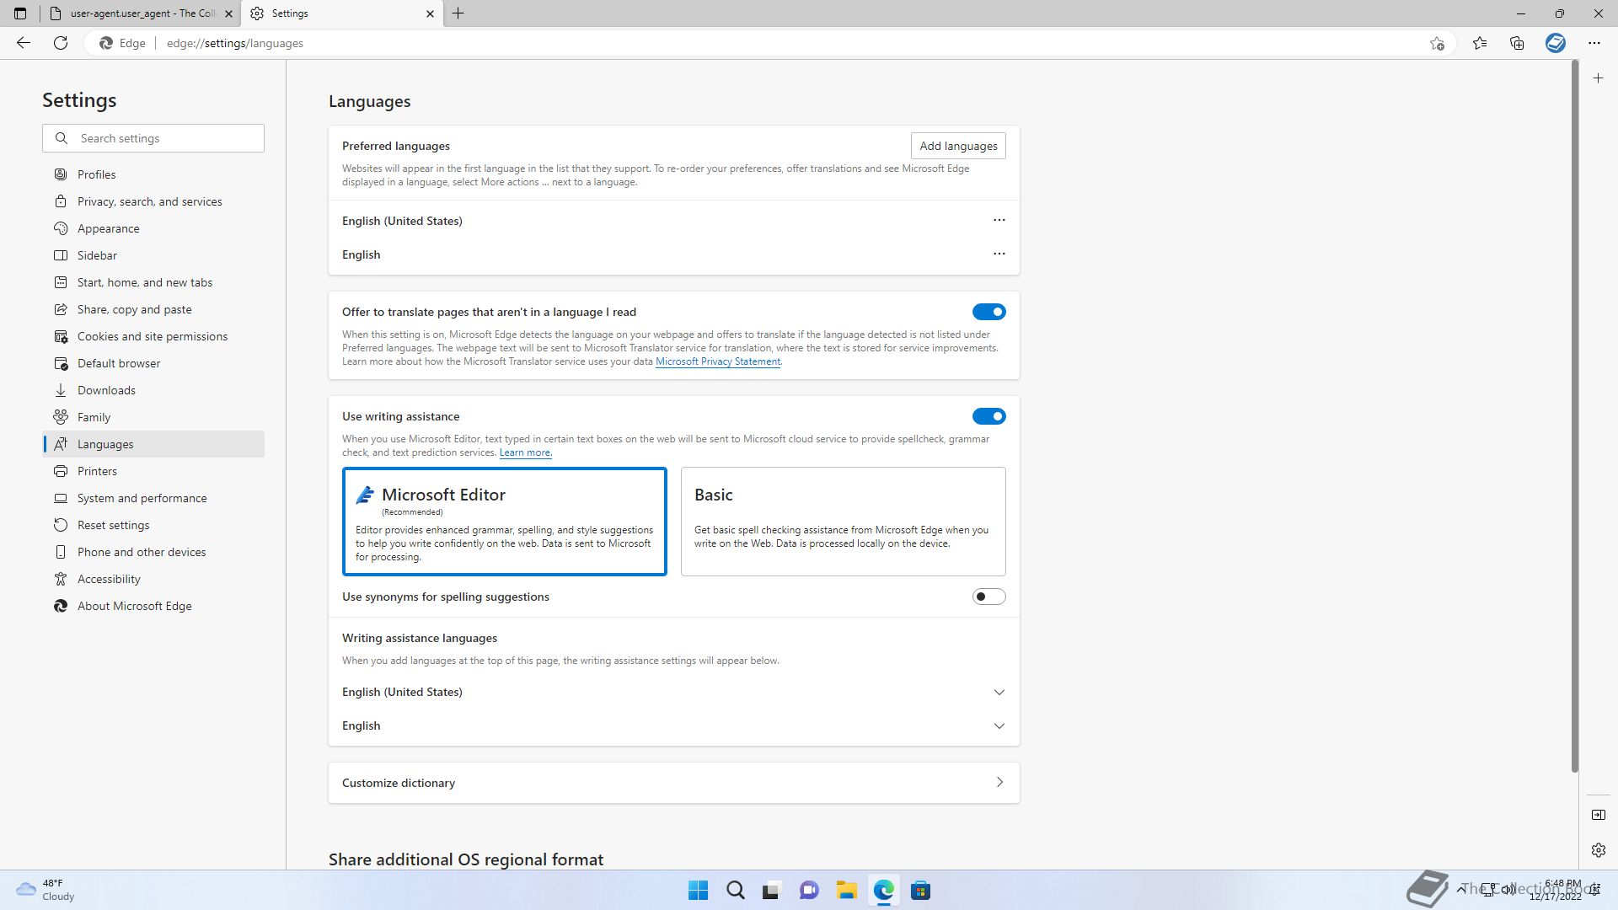The width and height of the screenshot is (1618, 910).
Task: Click the Add languages button
Action: [958, 146]
